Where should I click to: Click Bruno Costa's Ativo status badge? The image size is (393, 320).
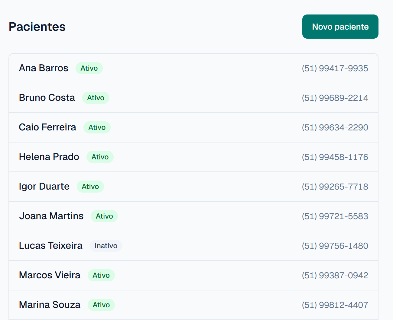pyautogui.click(x=96, y=98)
